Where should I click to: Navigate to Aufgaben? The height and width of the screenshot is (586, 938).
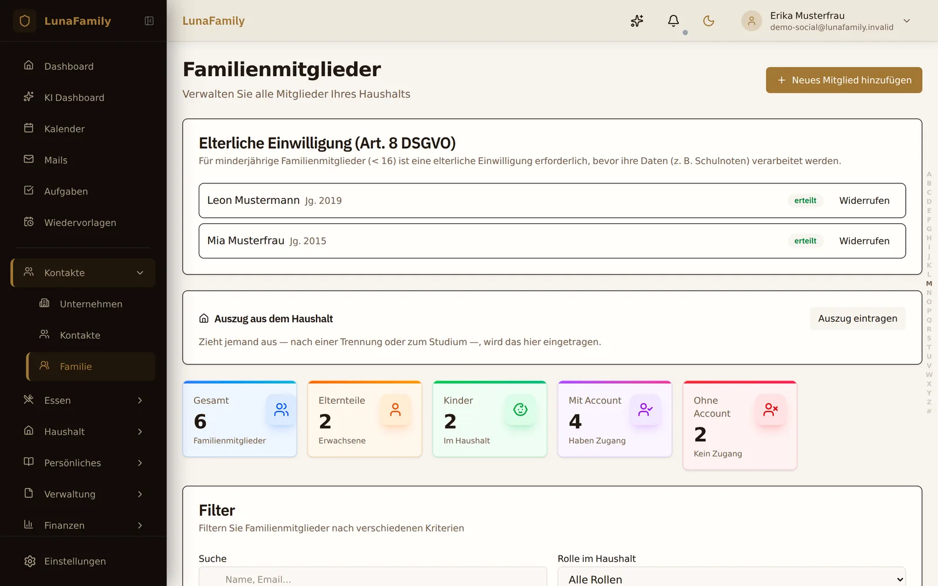coord(83,191)
